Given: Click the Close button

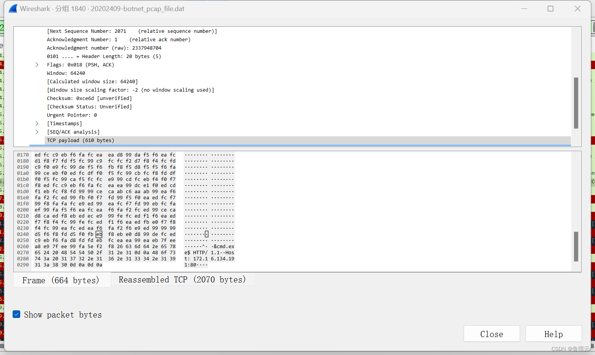Looking at the screenshot, I should click(492, 334).
